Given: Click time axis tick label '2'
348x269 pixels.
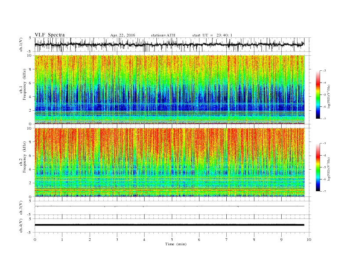Looking at the screenshot, I should pos(90,240).
